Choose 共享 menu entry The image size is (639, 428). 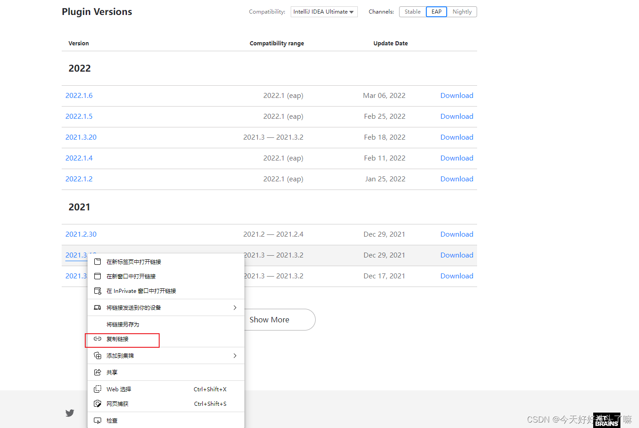(x=166, y=372)
